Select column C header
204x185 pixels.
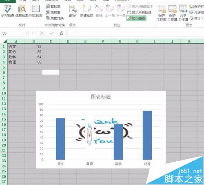coord(51,41)
